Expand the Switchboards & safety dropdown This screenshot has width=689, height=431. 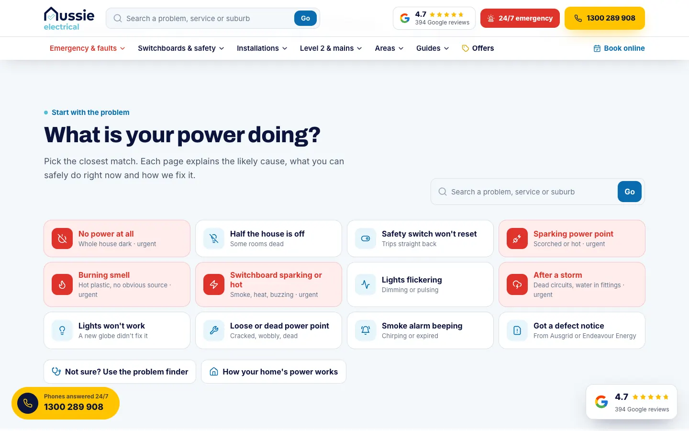point(181,48)
